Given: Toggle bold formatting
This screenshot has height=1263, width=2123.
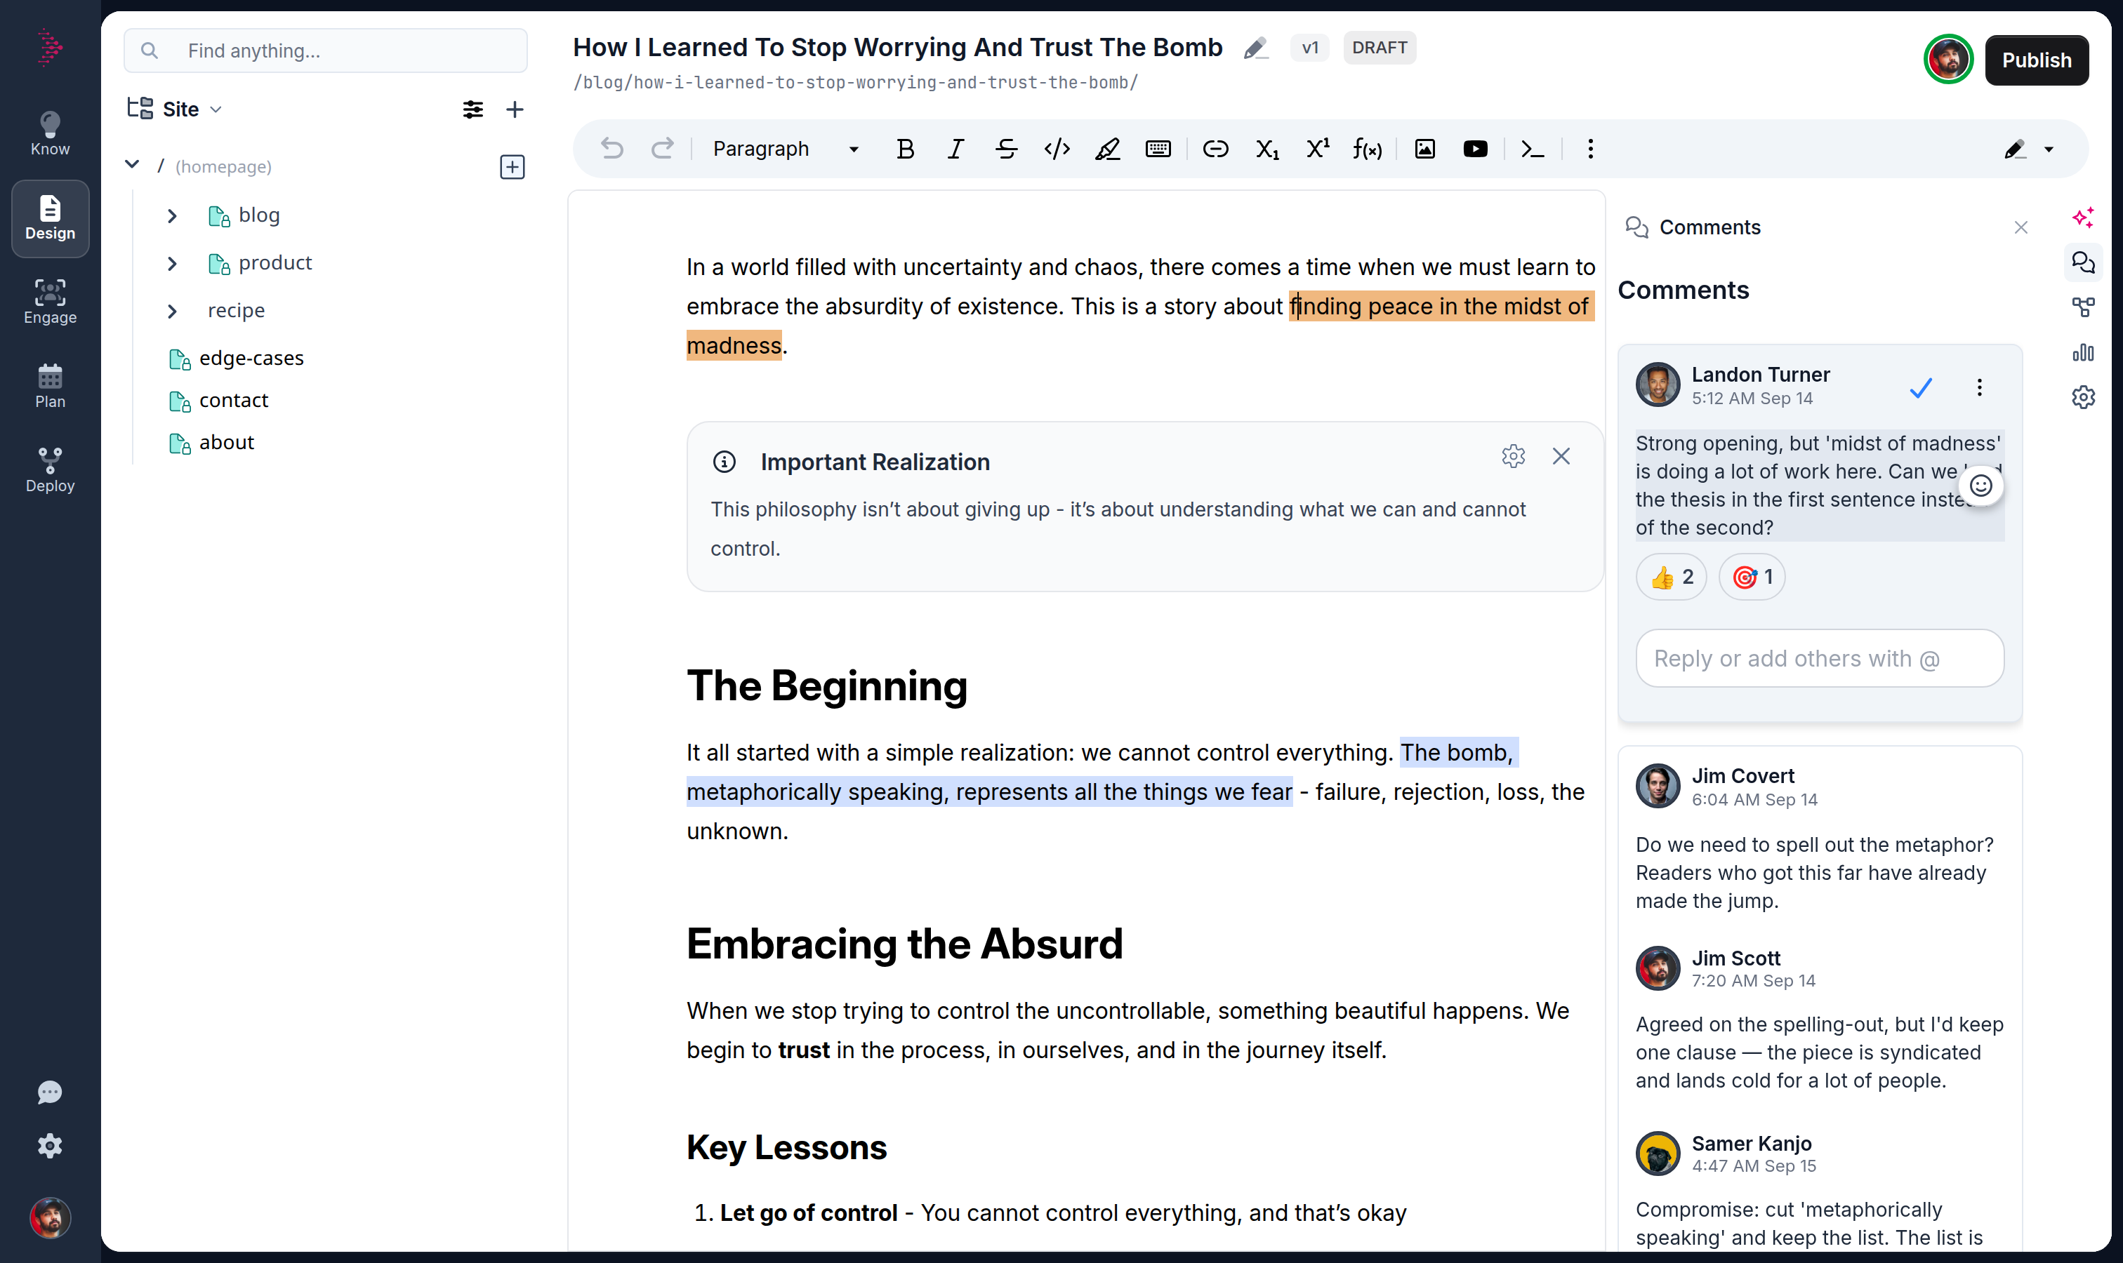Looking at the screenshot, I should [x=905, y=149].
